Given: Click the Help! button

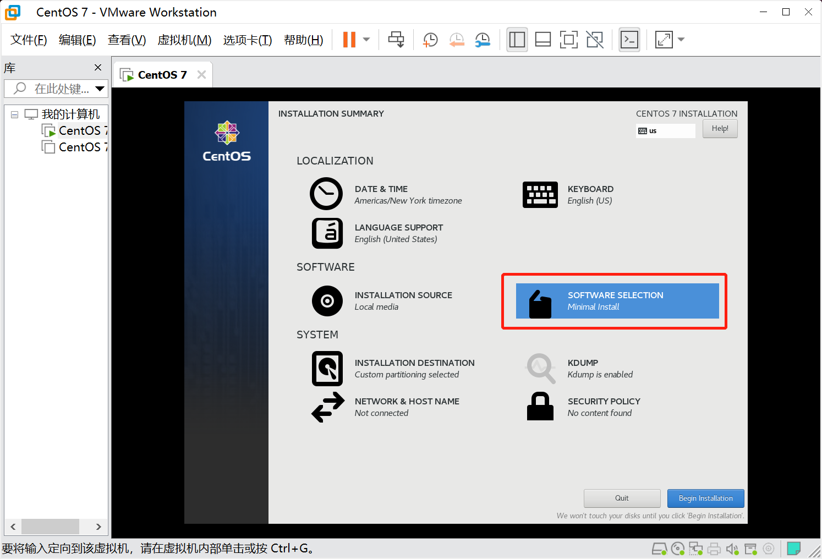Looking at the screenshot, I should [x=720, y=129].
